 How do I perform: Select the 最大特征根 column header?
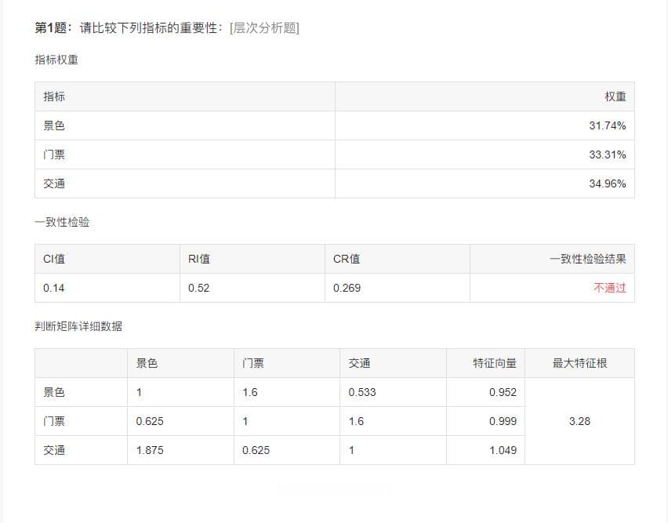(579, 363)
